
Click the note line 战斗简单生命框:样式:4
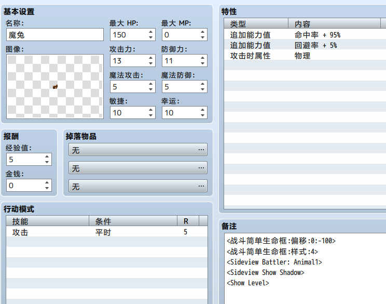tap(272, 252)
